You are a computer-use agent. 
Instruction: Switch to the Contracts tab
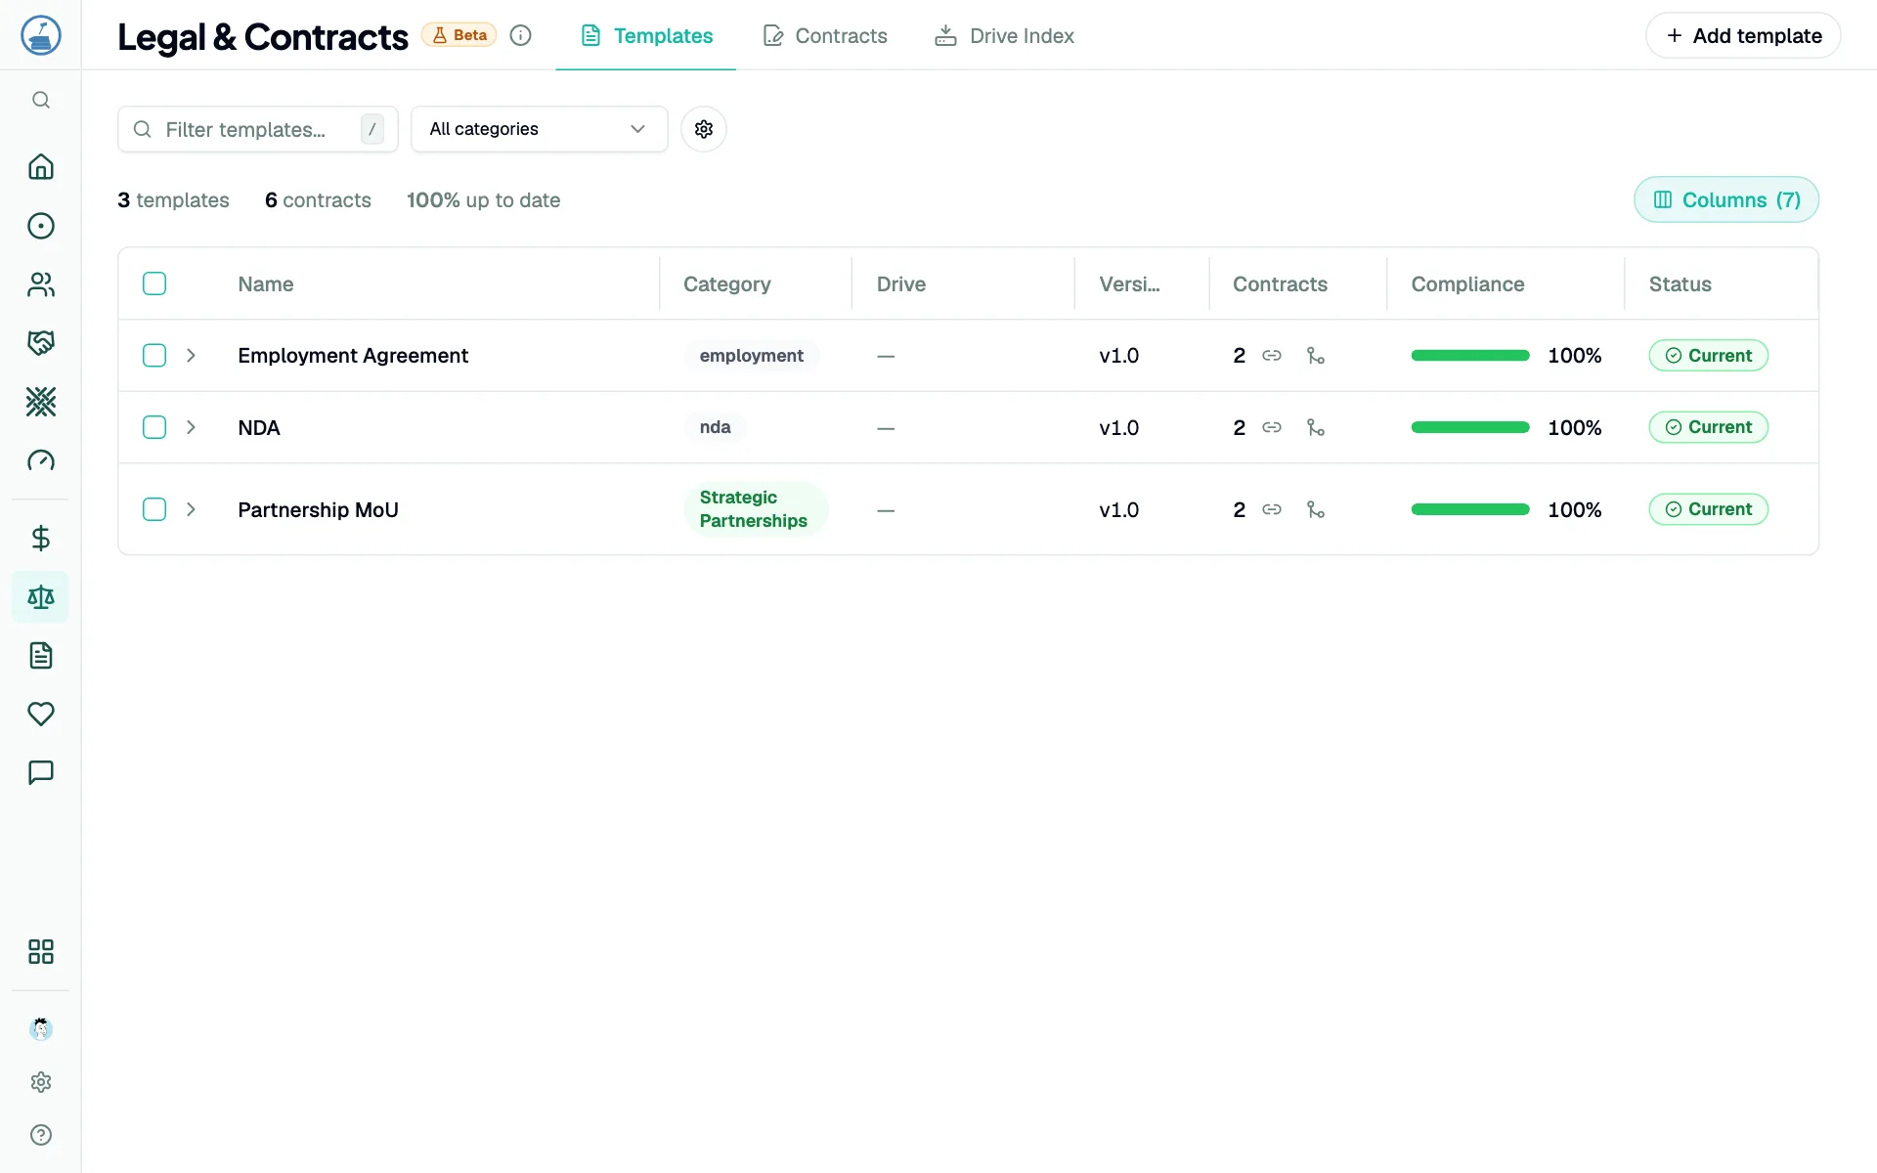(825, 36)
